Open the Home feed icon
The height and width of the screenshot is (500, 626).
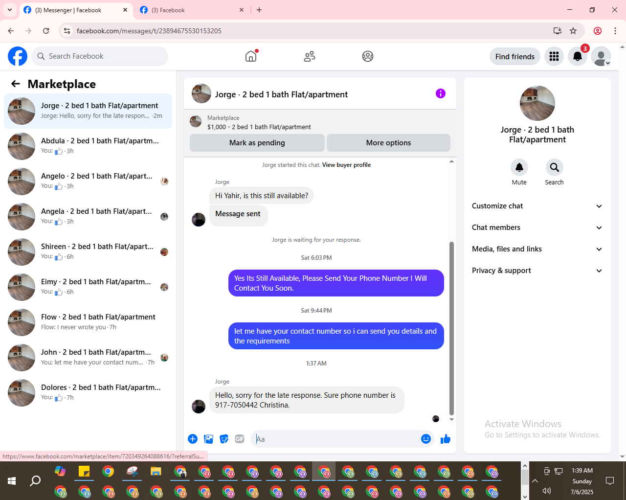pyautogui.click(x=251, y=56)
